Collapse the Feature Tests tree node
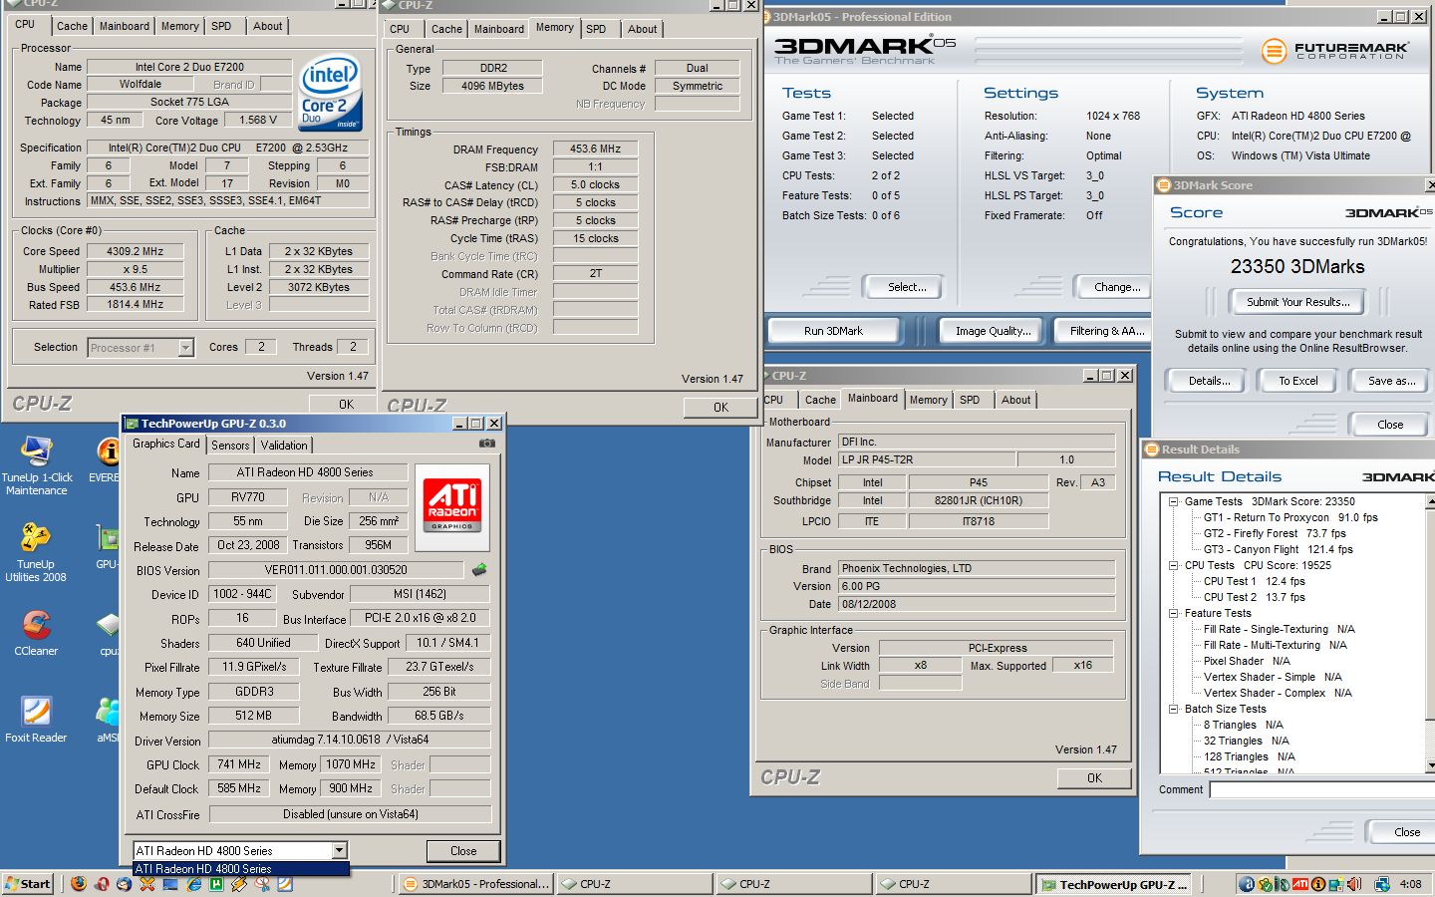 tap(1174, 613)
